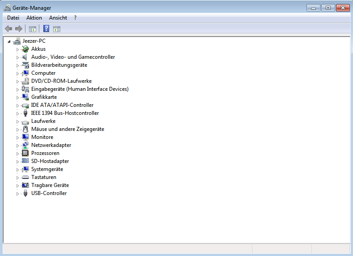The width and height of the screenshot is (353, 256).
Task: Click the Systemgeräte icon
Action: (25, 169)
